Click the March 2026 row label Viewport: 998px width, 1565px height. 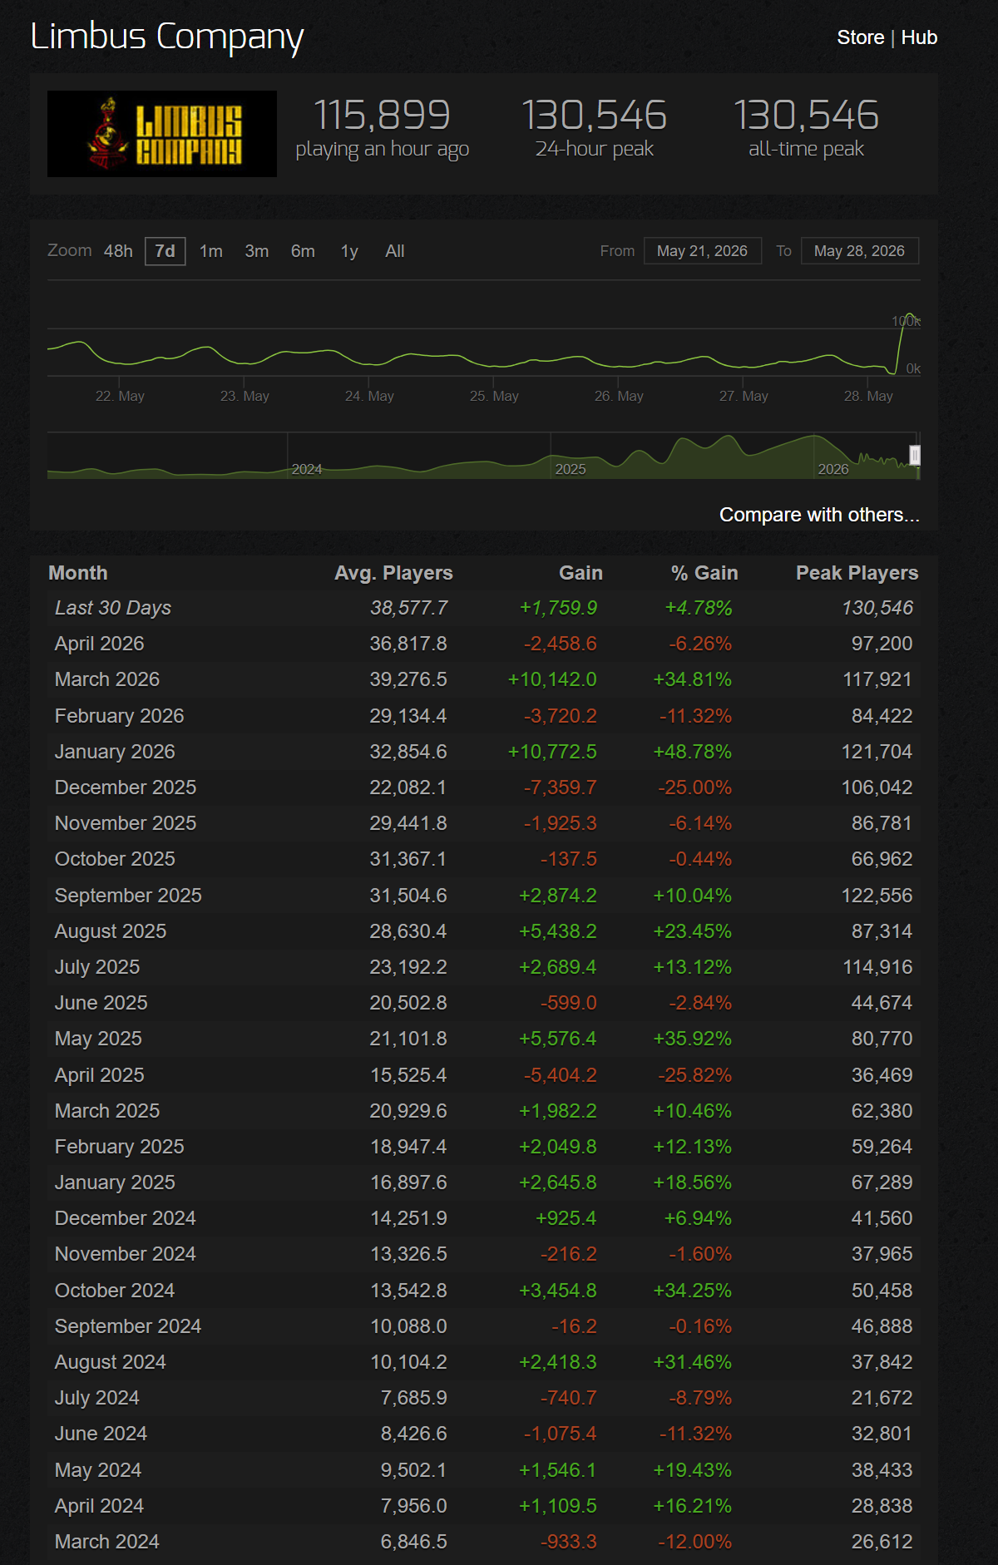(107, 679)
